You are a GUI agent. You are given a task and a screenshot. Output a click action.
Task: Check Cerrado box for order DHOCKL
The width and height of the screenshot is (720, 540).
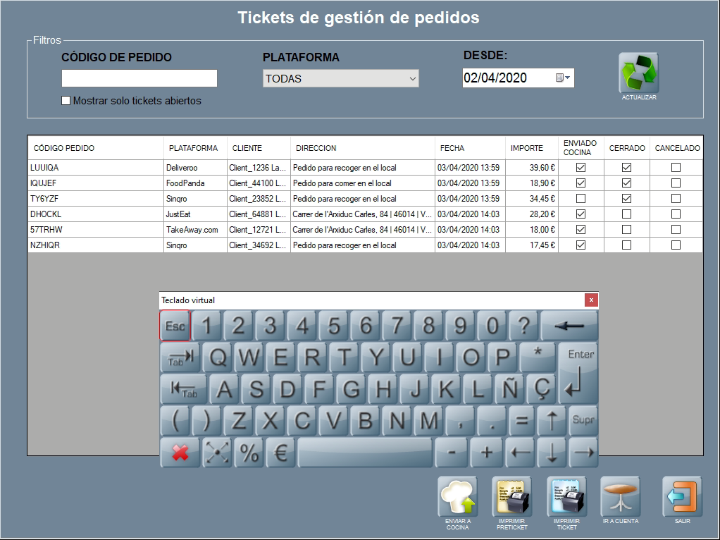click(x=626, y=214)
